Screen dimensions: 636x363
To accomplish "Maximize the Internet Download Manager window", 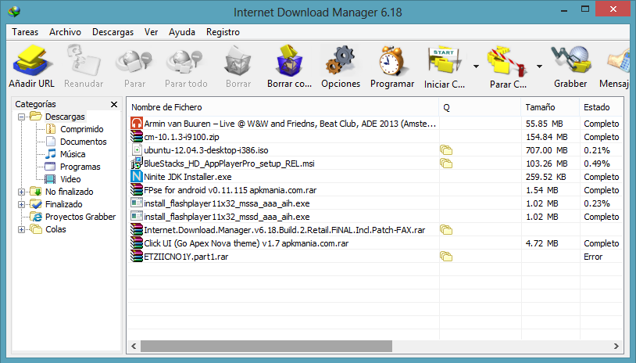I will pyautogui.click(x=585, y=9).
